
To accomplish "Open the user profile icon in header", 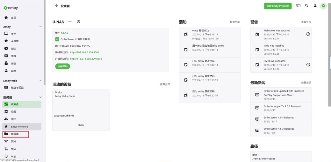I will tap(315, 6).
